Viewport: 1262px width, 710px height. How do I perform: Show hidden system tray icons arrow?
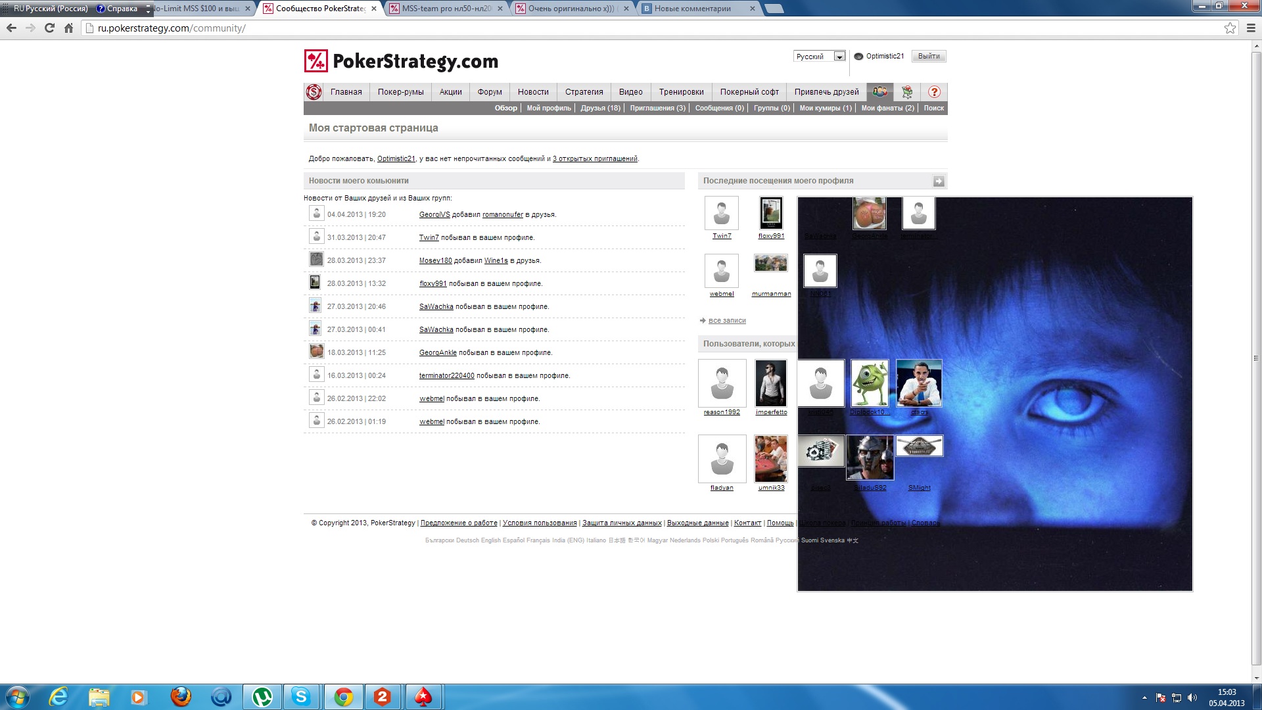(x=1144, y=698)
